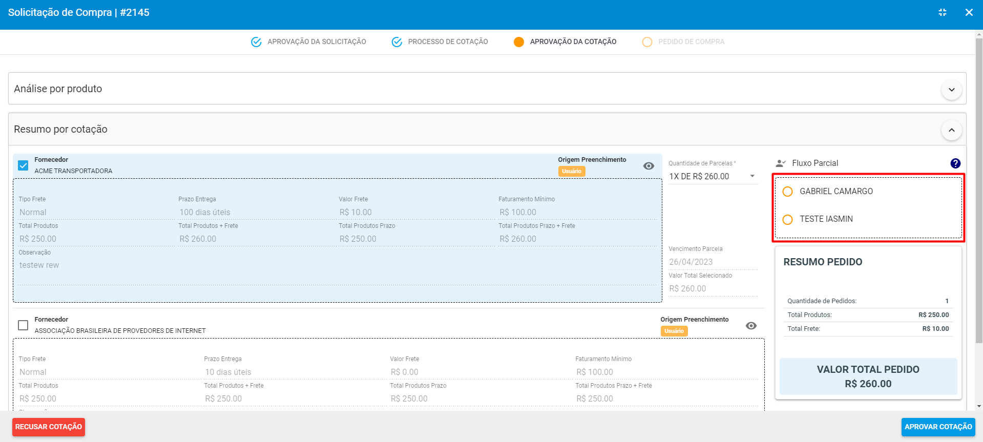The width and height of the screenshot is (983, 442).
Task: Click the 'RESUMO PEDIDO' heading
Action: tap(823, 262)
